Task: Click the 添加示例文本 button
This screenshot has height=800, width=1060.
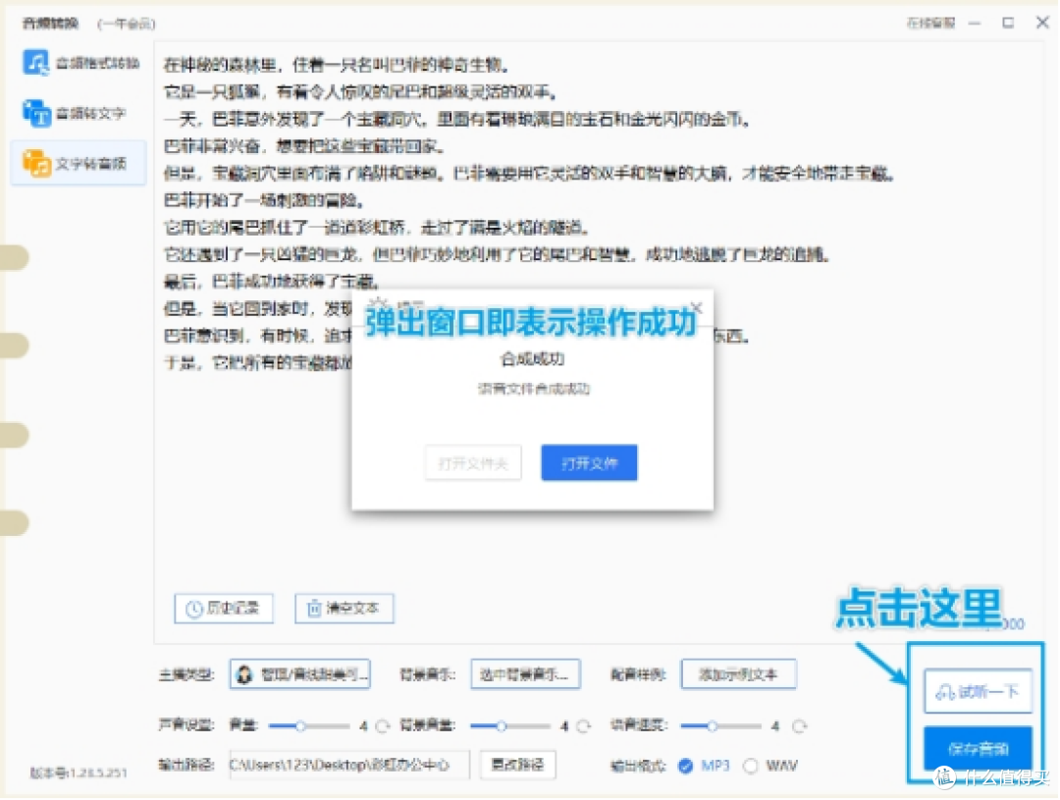Action: (x=738, y=674)
